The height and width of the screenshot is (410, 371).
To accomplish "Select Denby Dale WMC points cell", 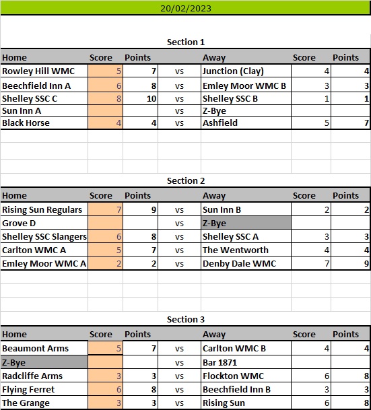I will [350, 263].
